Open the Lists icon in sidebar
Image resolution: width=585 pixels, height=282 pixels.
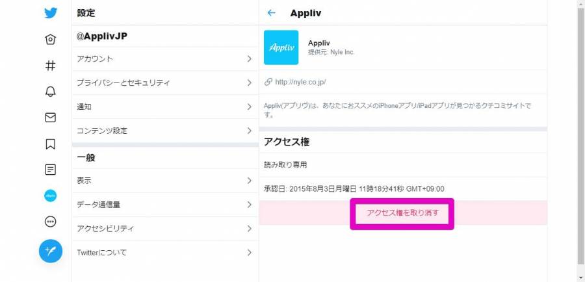point(50,170)
